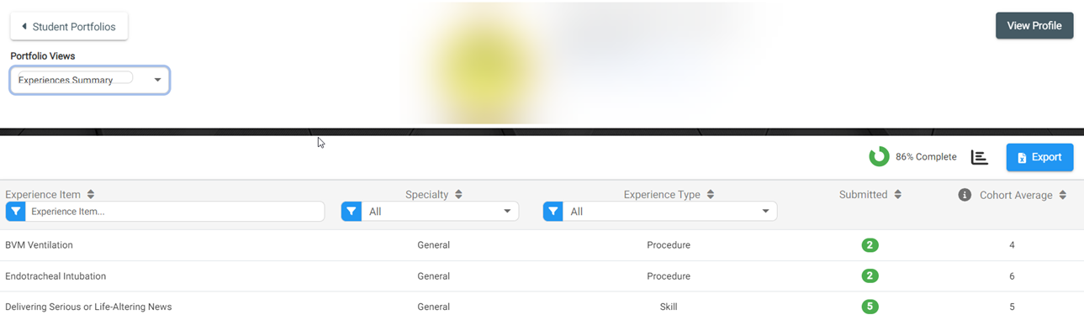Click submitted count badge for Endotracheal Intubation

[x=870, y=275]
